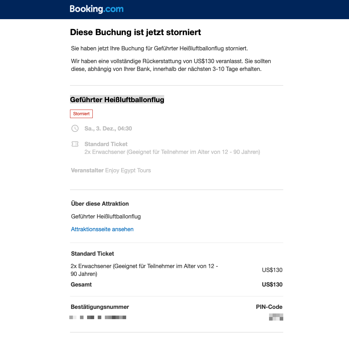Click the PIN-Code label
Image resolution: width=349 pixels, height=339 pixels.
269,307
